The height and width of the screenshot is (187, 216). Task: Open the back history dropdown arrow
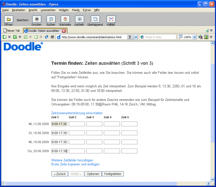pos(20,37)
